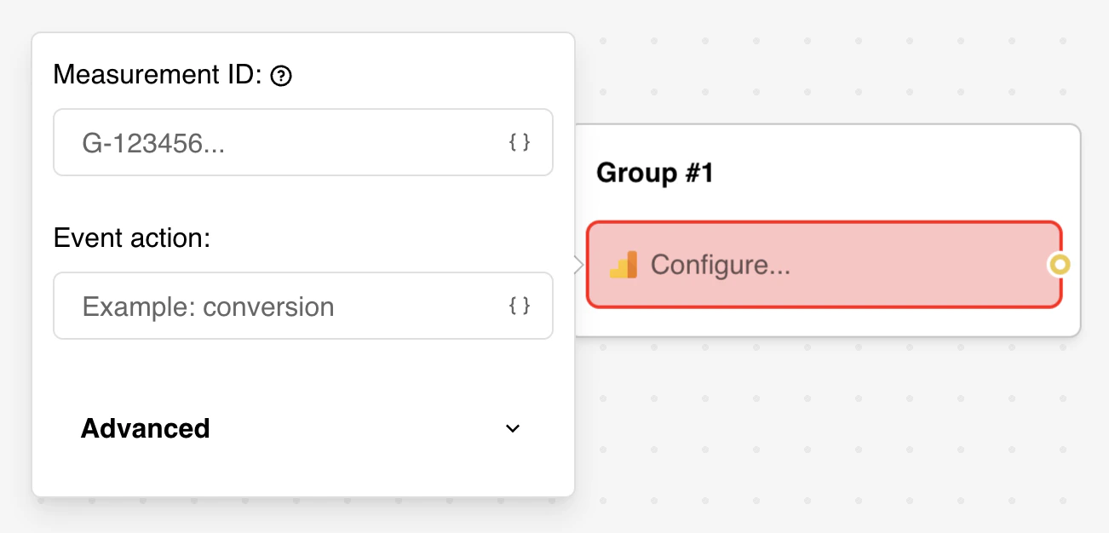Open the Measurement ID tooltip via the question mark
This screenshot has width=1109, height=533.
[282, 75]
